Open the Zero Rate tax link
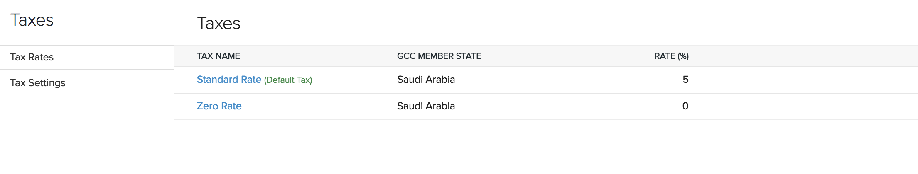The image size is (918, 174). 219,106
